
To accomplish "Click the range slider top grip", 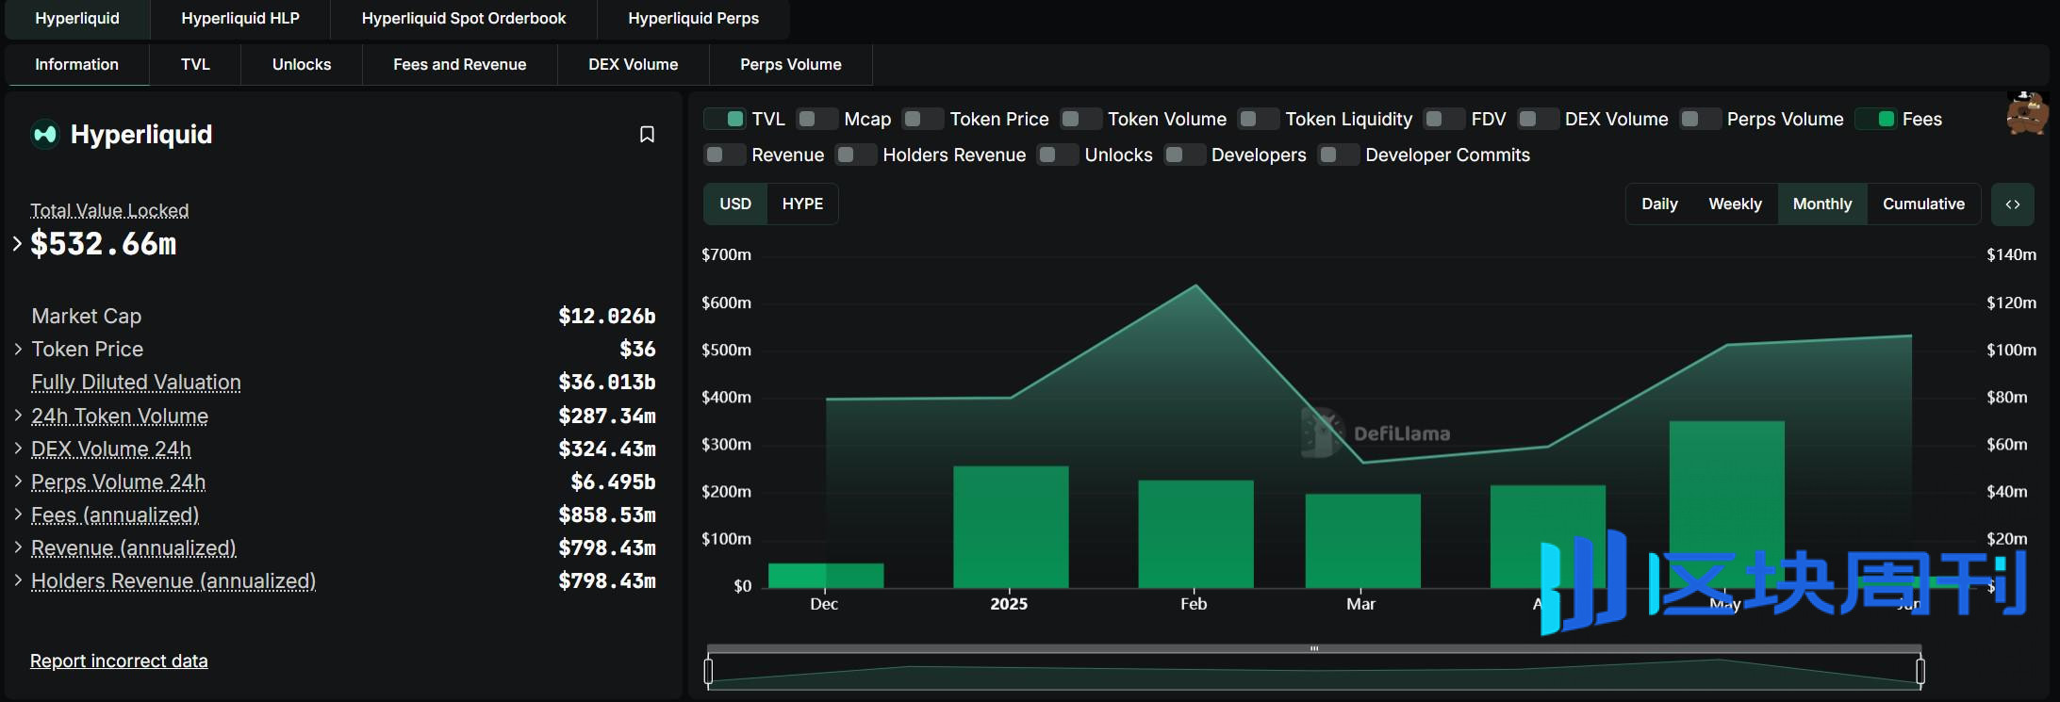I will 1314,648.
